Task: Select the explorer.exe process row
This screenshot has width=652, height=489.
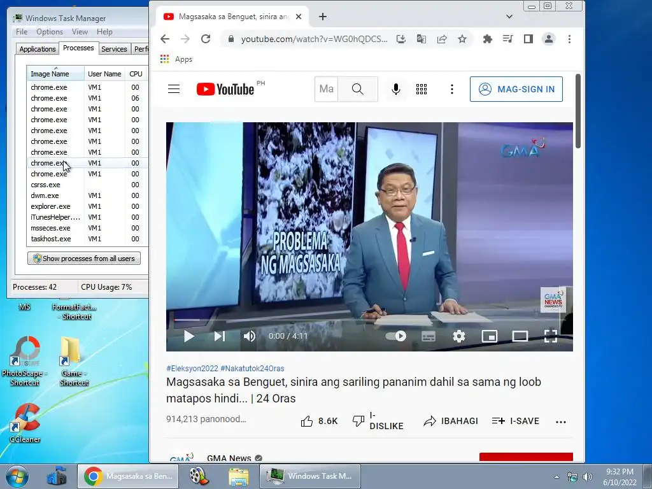Action: [87, 206]
